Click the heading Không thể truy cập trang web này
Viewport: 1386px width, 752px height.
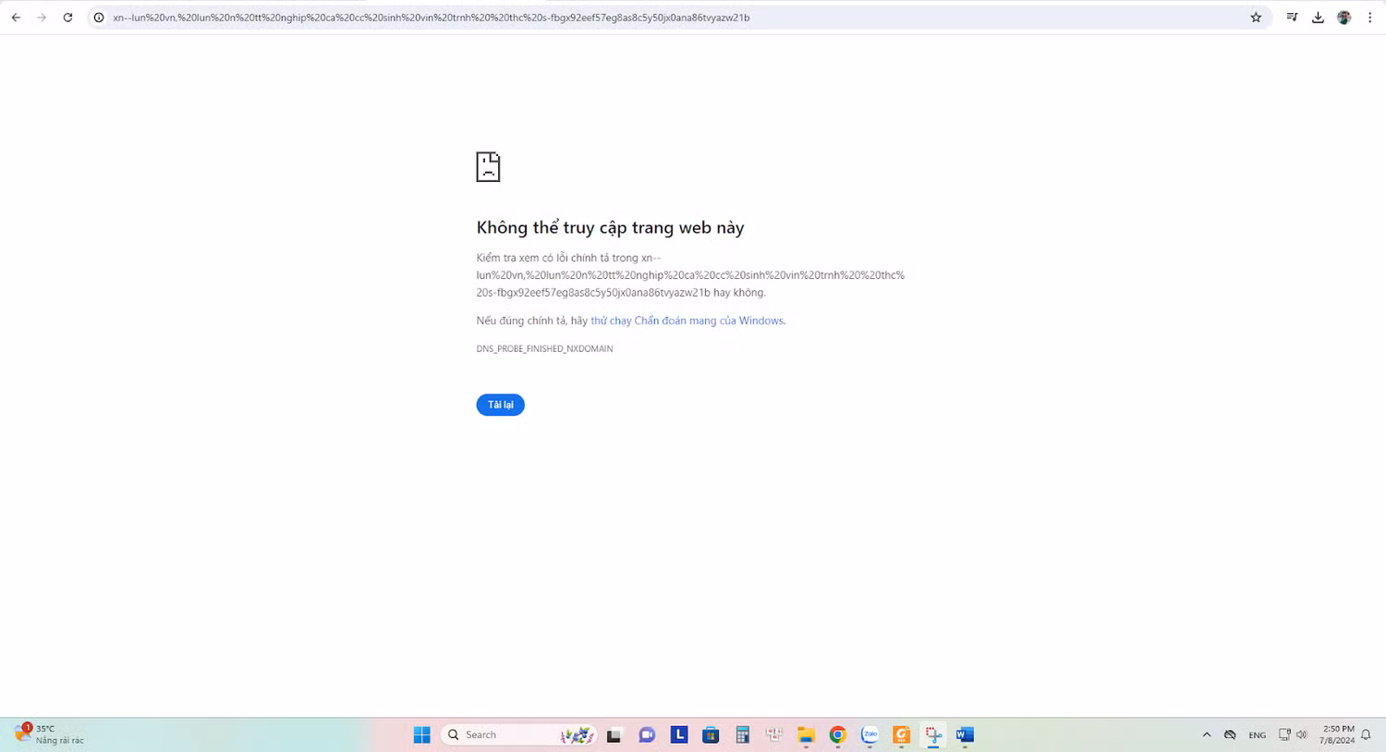(x=610, y=227)
